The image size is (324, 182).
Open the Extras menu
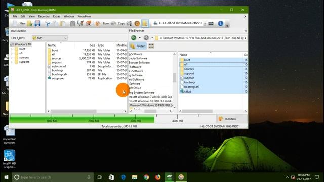pyautogui.click(x=57, y=16)
